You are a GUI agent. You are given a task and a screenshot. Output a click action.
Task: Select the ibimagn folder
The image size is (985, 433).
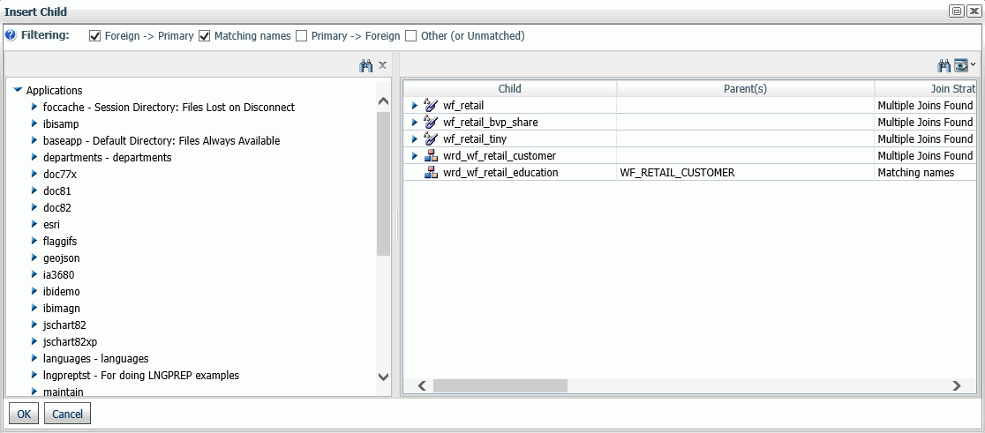62,309
